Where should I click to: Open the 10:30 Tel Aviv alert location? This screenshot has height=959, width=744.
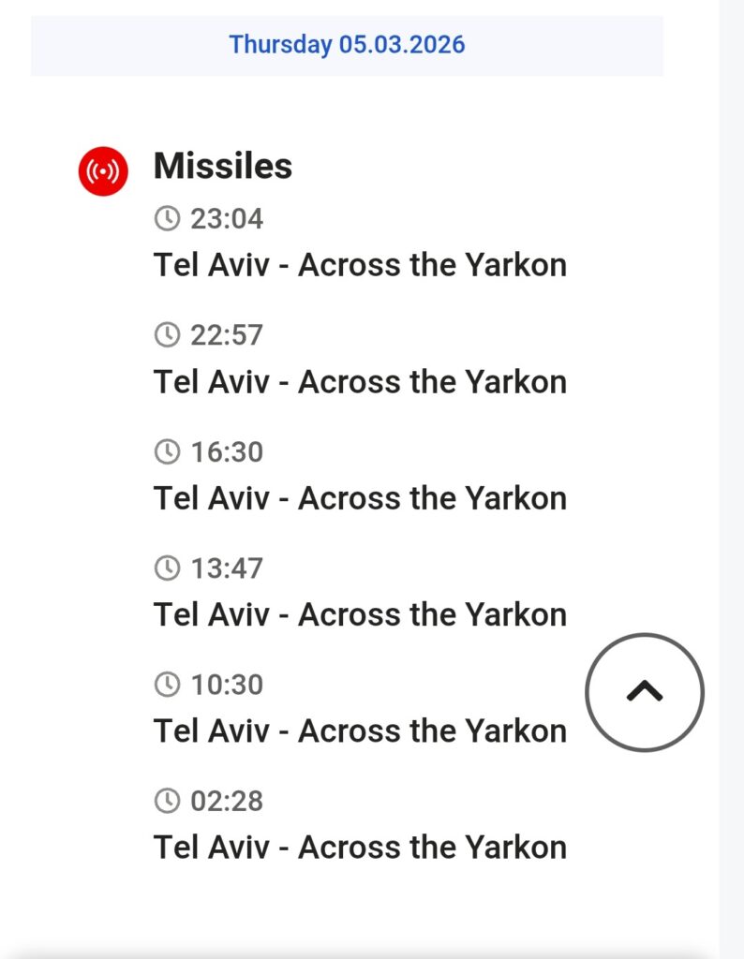tap(360, 730)
